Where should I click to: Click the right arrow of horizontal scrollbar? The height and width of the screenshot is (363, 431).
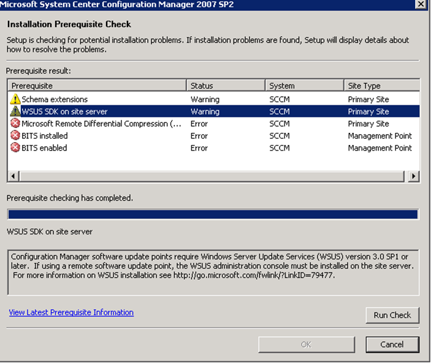click(x=414, y=176)
